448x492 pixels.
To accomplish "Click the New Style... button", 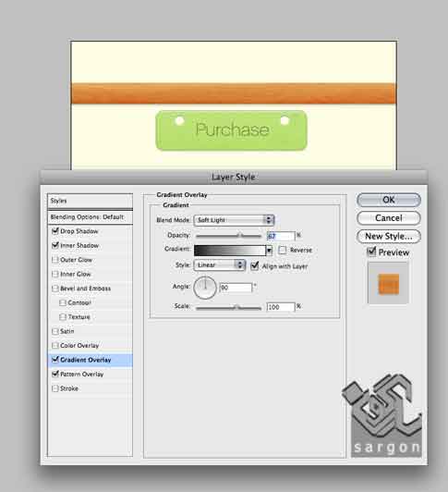I will (389, 236).
